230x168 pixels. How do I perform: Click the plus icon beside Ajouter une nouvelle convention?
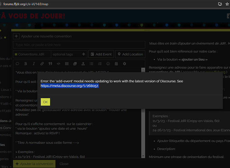[x=16, y=36]
